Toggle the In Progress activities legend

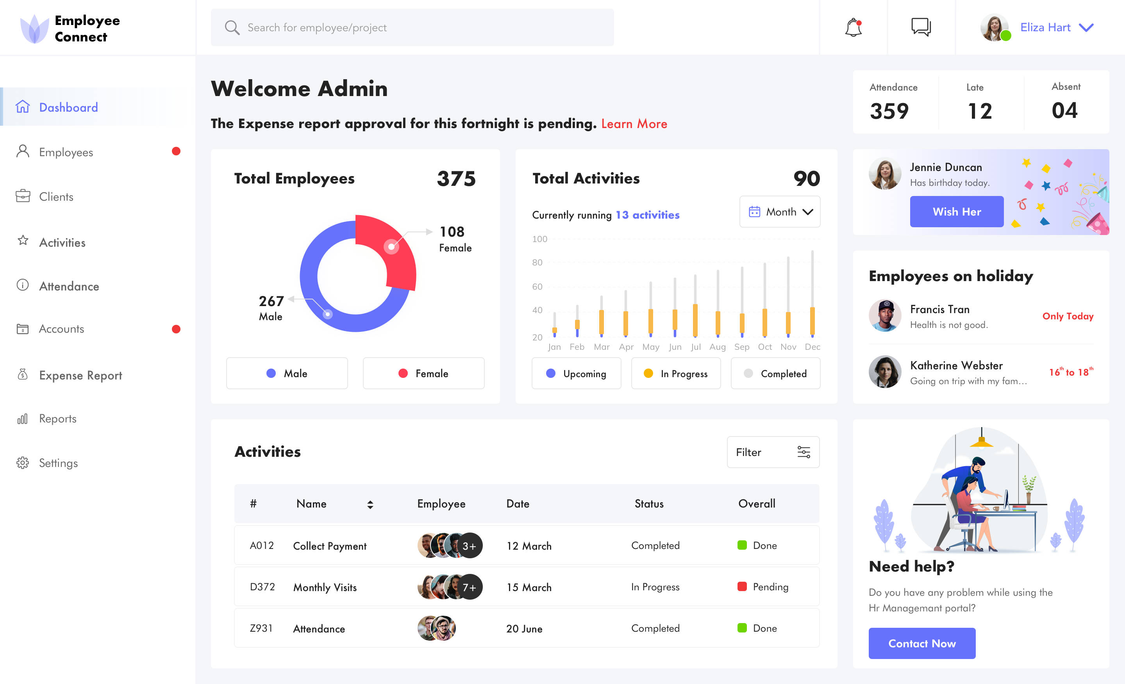coord(676,373)
